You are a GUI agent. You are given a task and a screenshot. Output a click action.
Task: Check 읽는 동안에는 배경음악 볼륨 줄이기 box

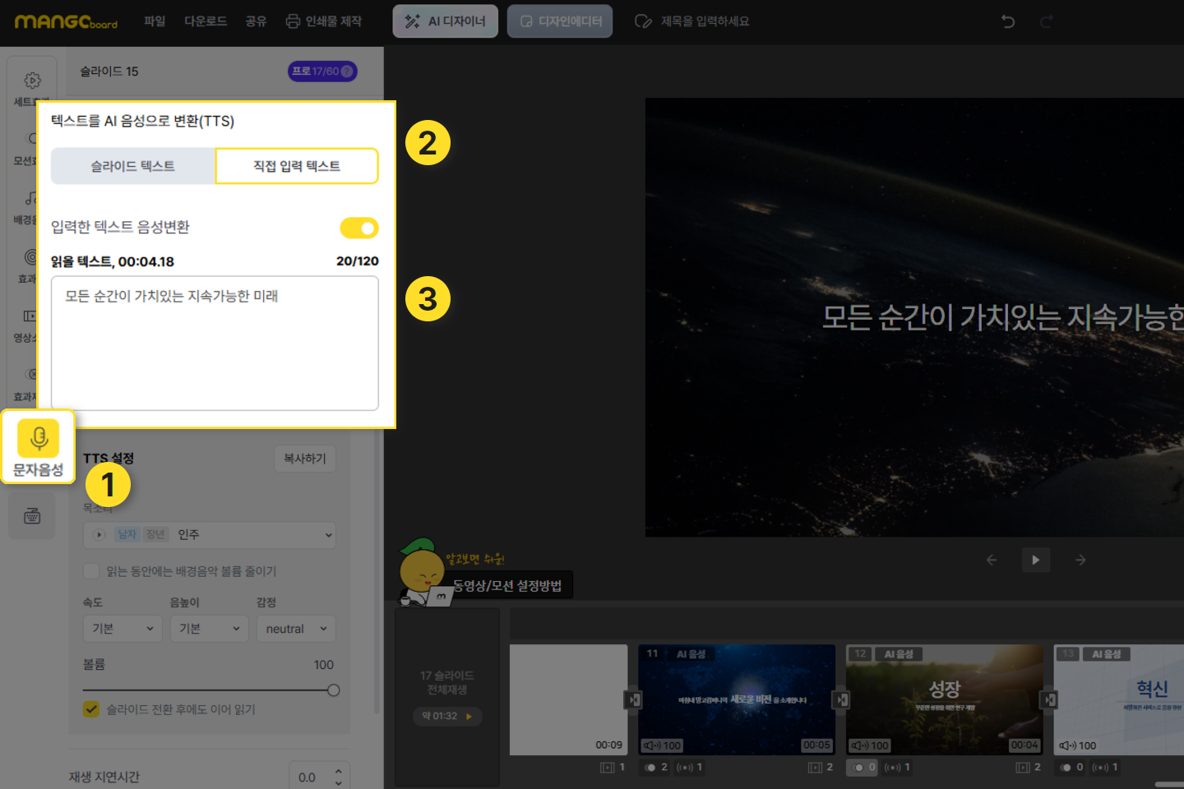(x=92, y=571)
